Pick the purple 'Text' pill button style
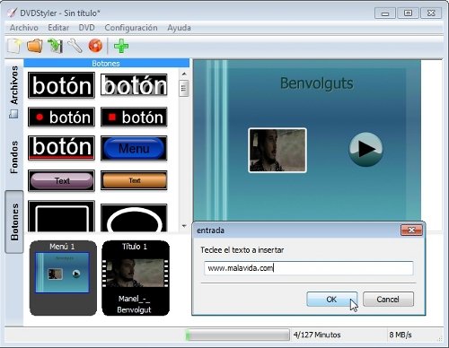The height and width of the screenshot is (348, 449). 61,180
